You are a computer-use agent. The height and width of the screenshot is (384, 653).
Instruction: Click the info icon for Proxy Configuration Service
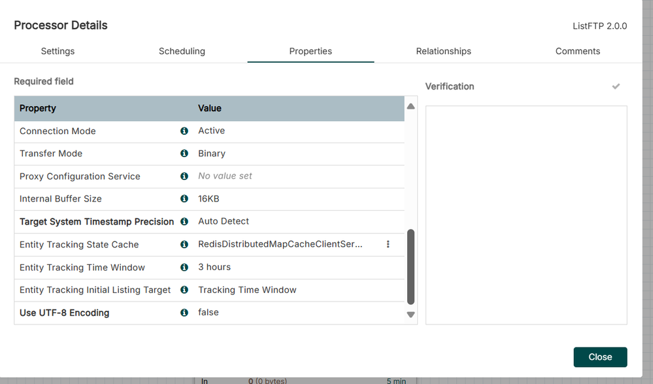pos(184,176)
